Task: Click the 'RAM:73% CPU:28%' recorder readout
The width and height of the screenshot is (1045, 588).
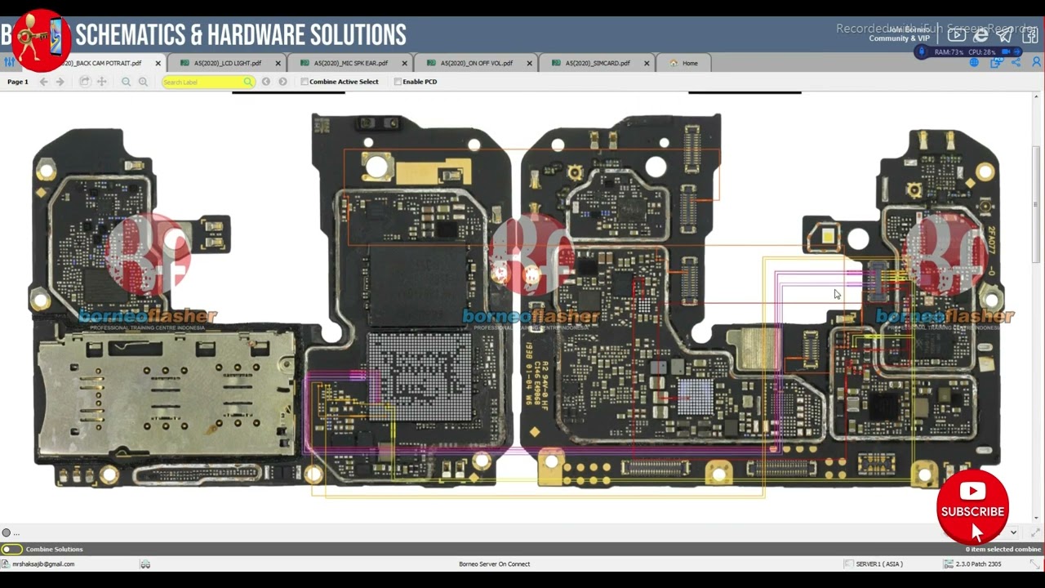Action: [965, 51]
